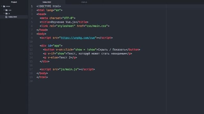The image size is (204, 114).
Task: Click the v-on:click attribute in button tag
Action: click(x=64, y=50)
